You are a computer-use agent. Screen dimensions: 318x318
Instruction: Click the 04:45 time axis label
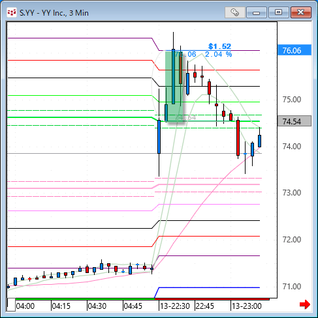(x=133, y=306)
